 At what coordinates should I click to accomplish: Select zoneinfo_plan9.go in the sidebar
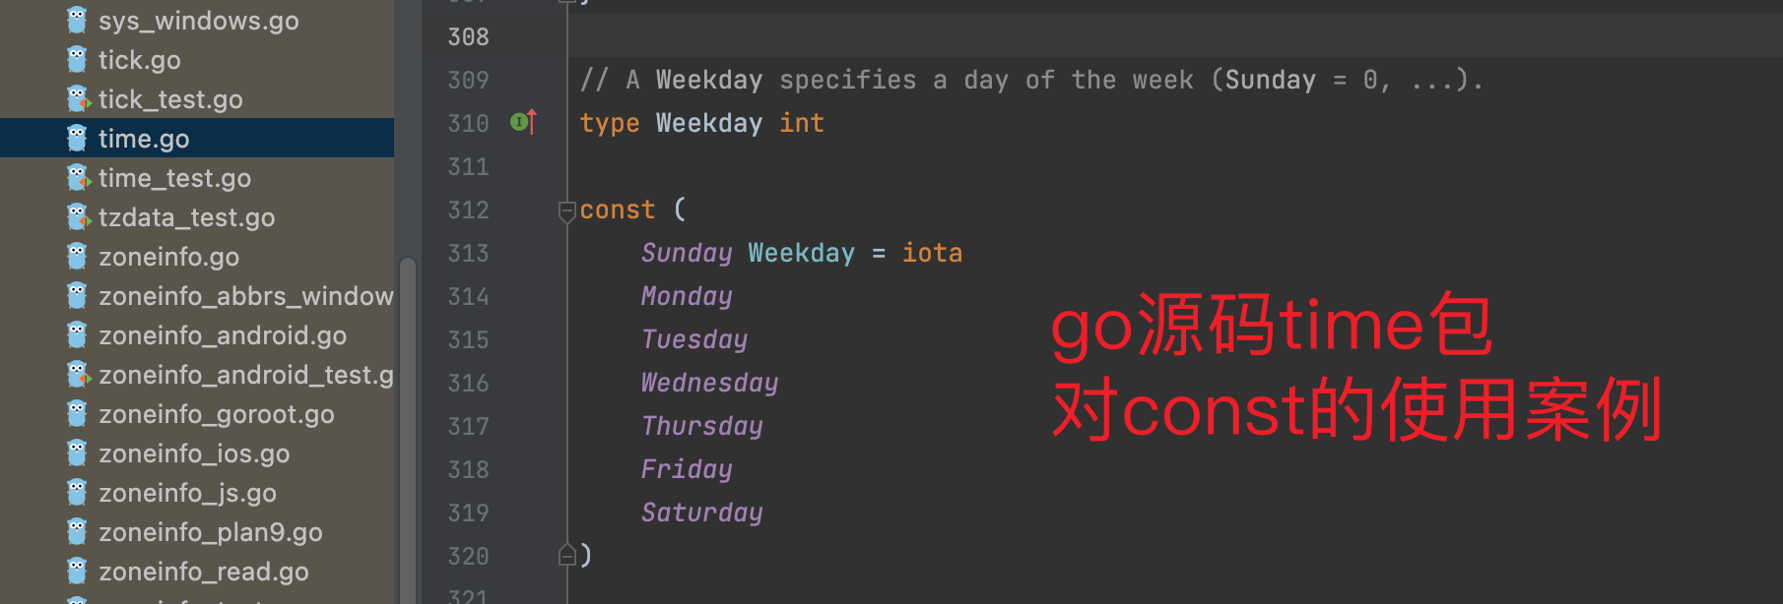(210, 532)
